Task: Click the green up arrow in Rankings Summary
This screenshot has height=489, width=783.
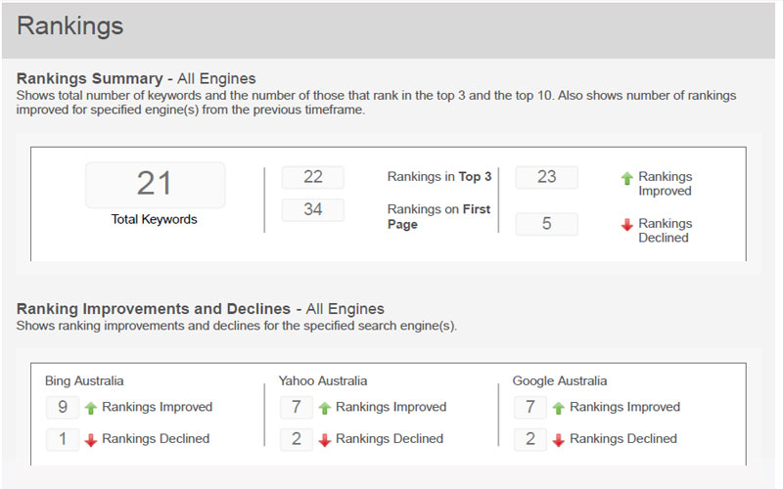Action: 627,179
